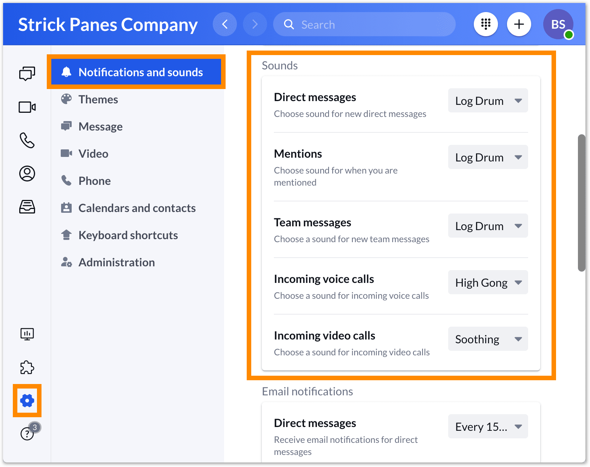Select the Settings gear icon
The width and height of the screenshot is (590, 467).
27,401
